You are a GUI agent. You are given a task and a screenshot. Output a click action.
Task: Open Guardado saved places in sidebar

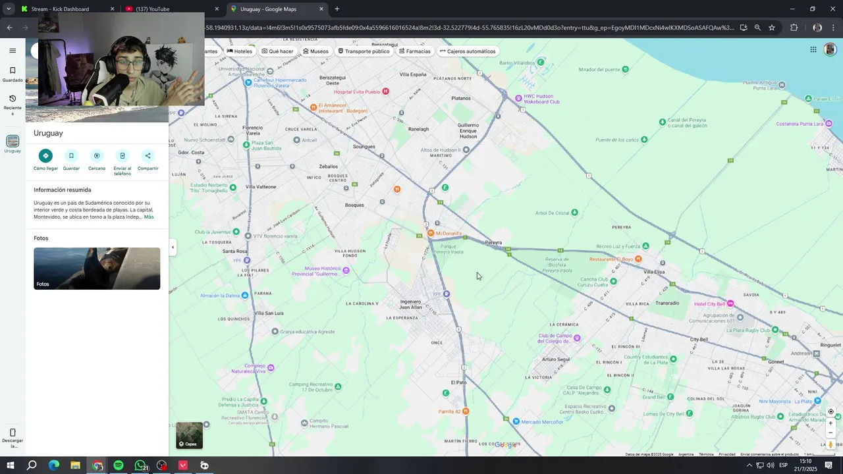click(13, 74)
